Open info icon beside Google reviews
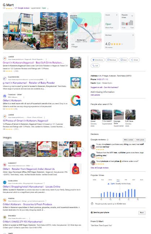Screen dimensions: 151x234 (x=107, y=140)
